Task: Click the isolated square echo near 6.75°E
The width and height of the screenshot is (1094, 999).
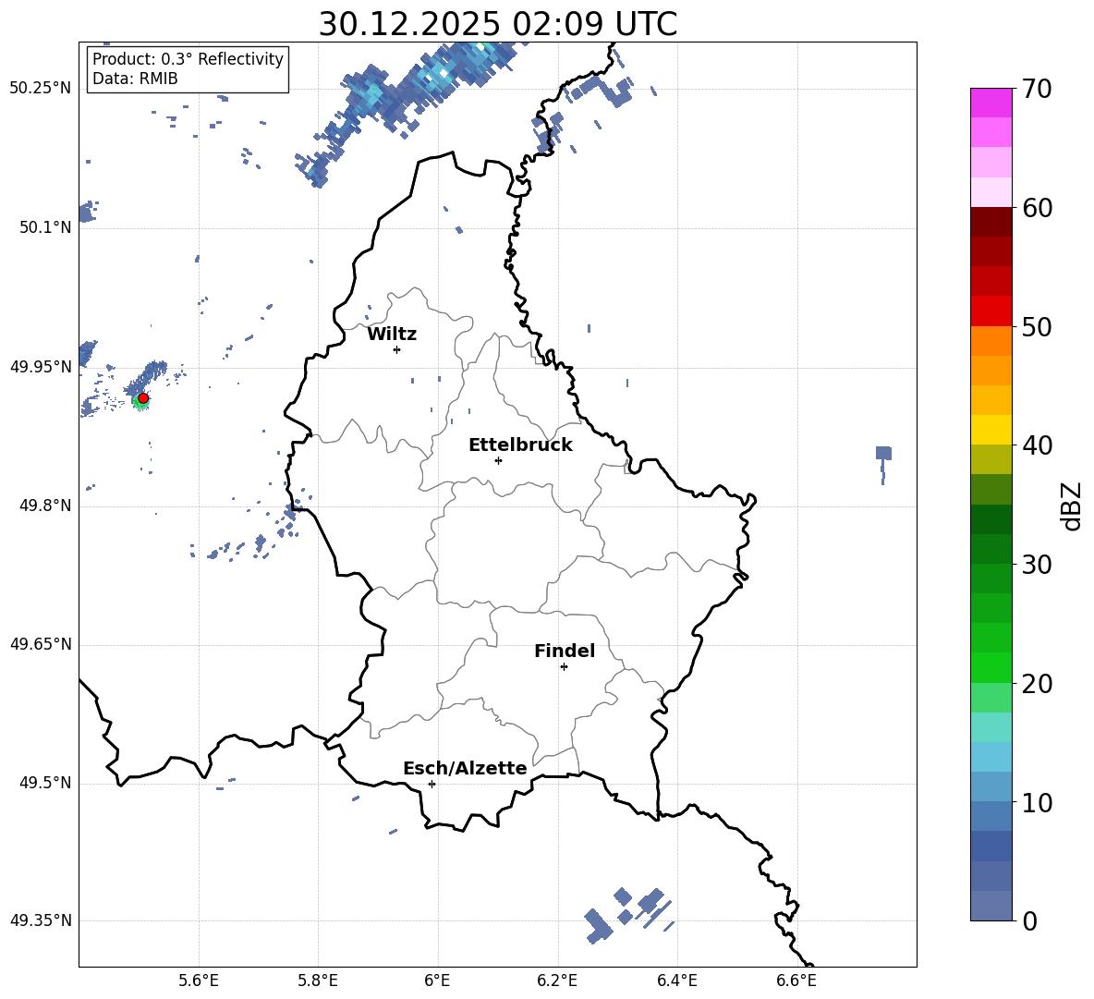Action: 883,454
